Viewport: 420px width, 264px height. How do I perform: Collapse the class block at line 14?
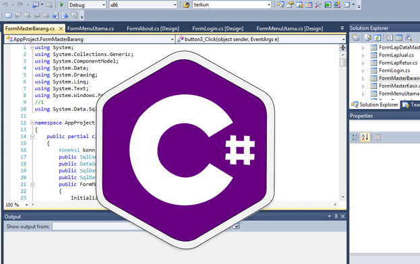pos(32,137)
